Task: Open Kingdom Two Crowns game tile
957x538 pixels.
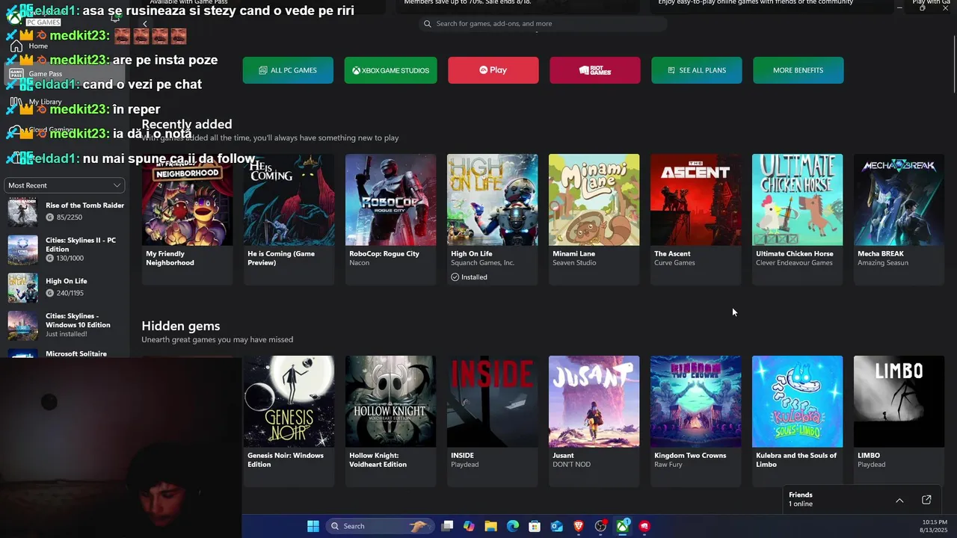Action: [695, 421]
